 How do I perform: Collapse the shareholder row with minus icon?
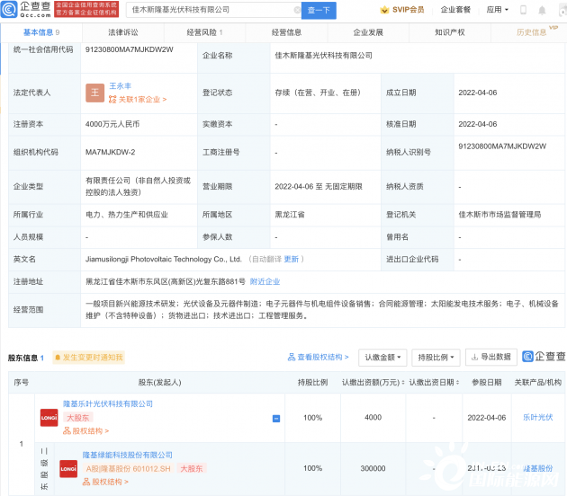(276, 419)
